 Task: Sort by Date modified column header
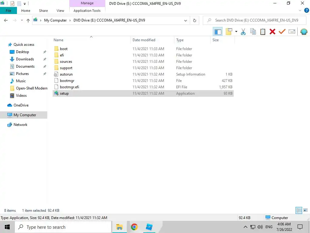pyautogui.click(x=144, y=40)
